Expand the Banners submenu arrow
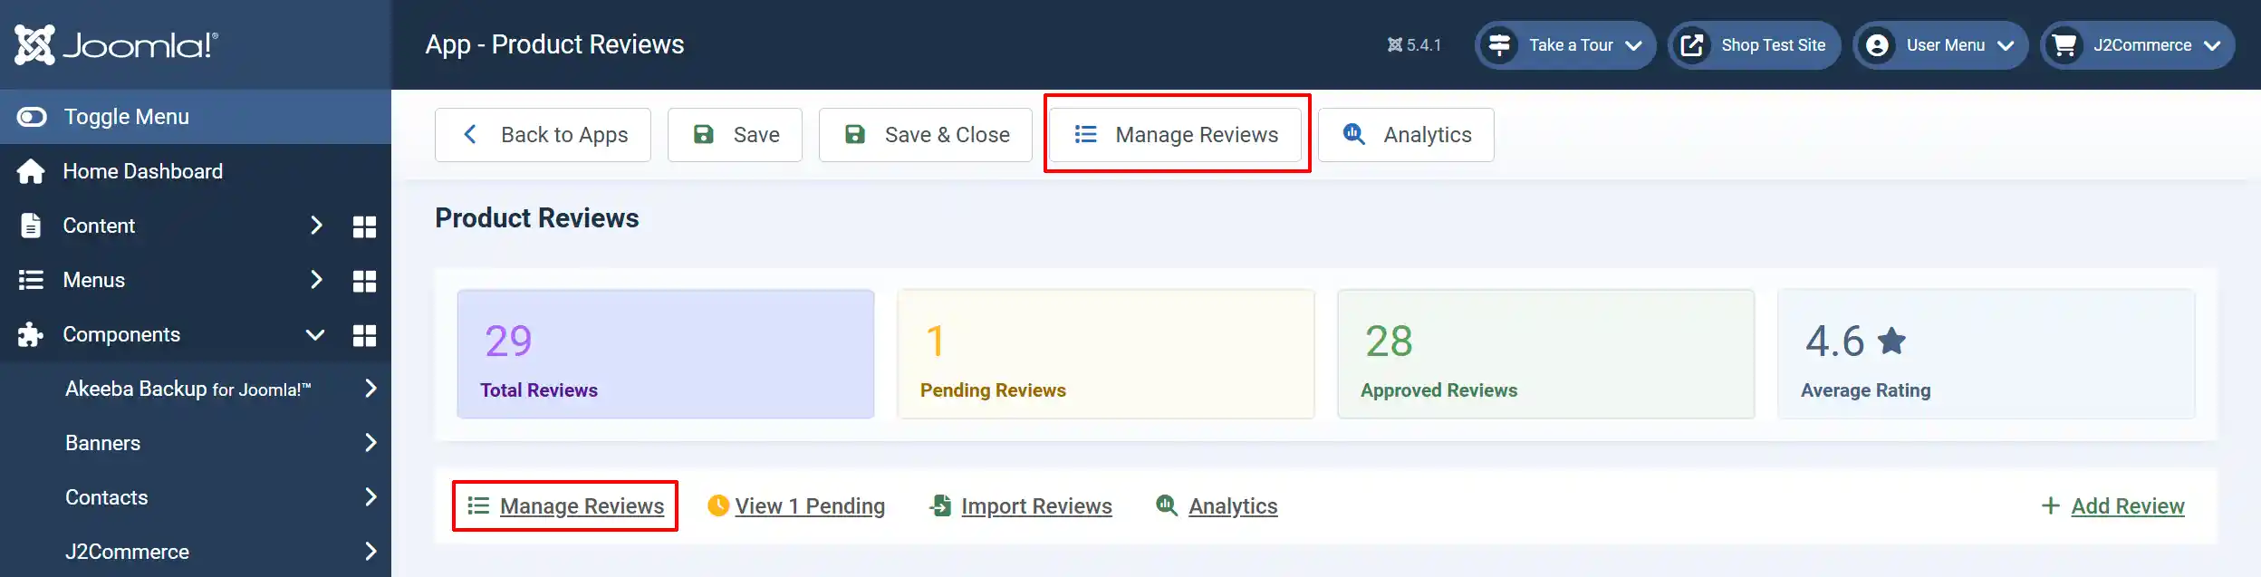The width and height of the screenshot is (2261, 577). [370, 443]
